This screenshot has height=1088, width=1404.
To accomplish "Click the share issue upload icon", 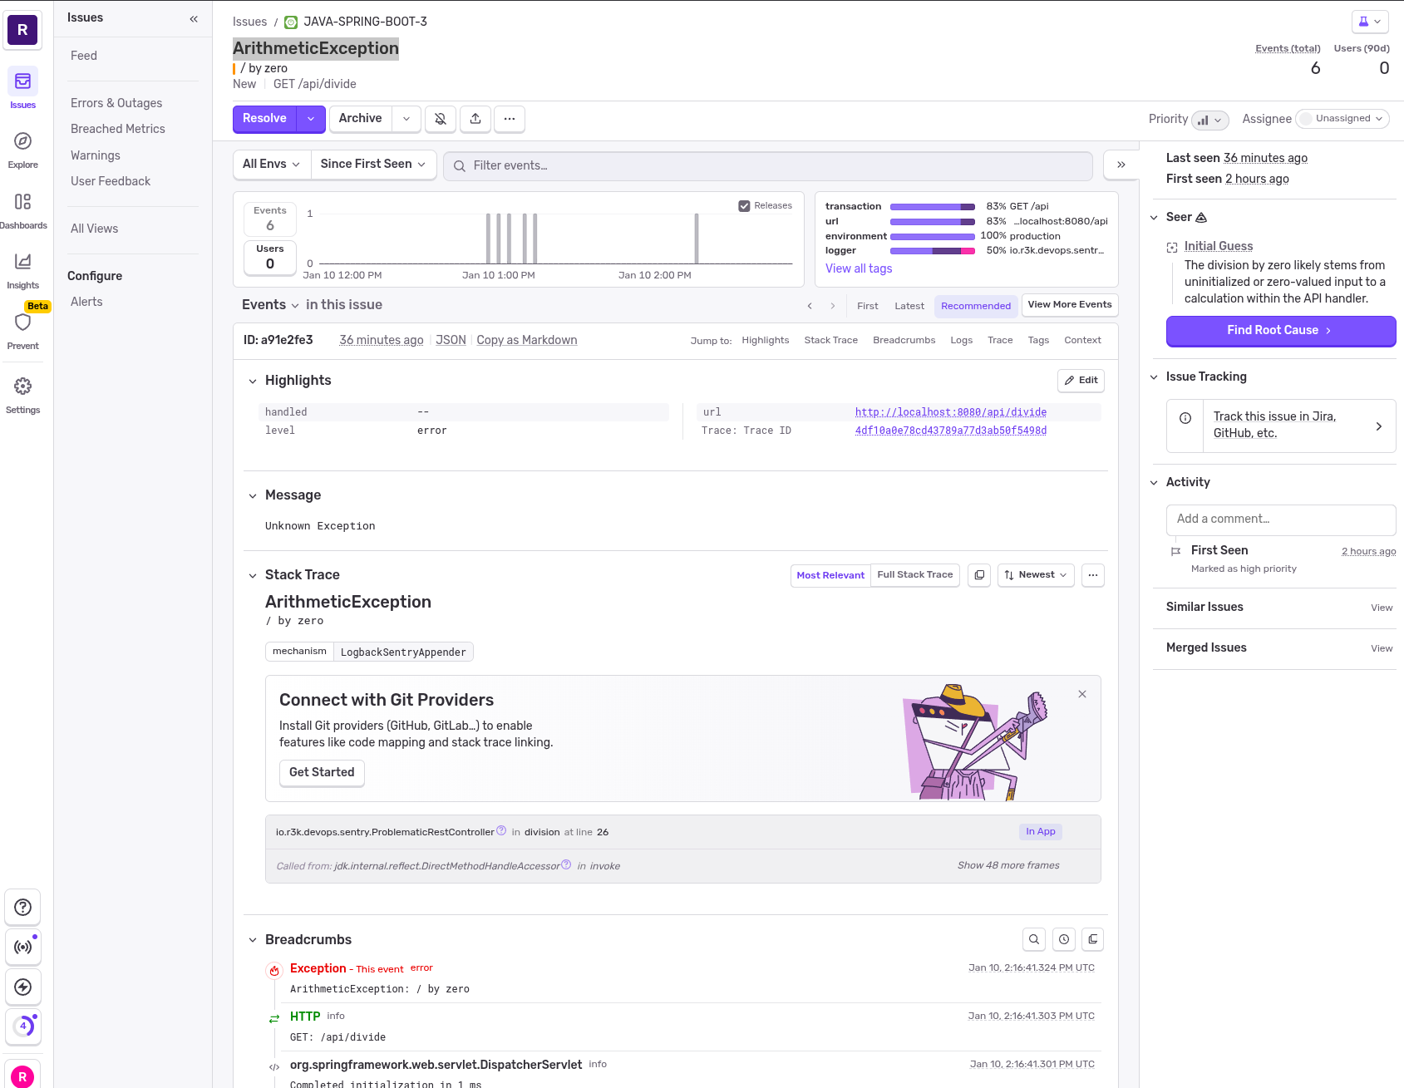I will (x=475, y=119).
